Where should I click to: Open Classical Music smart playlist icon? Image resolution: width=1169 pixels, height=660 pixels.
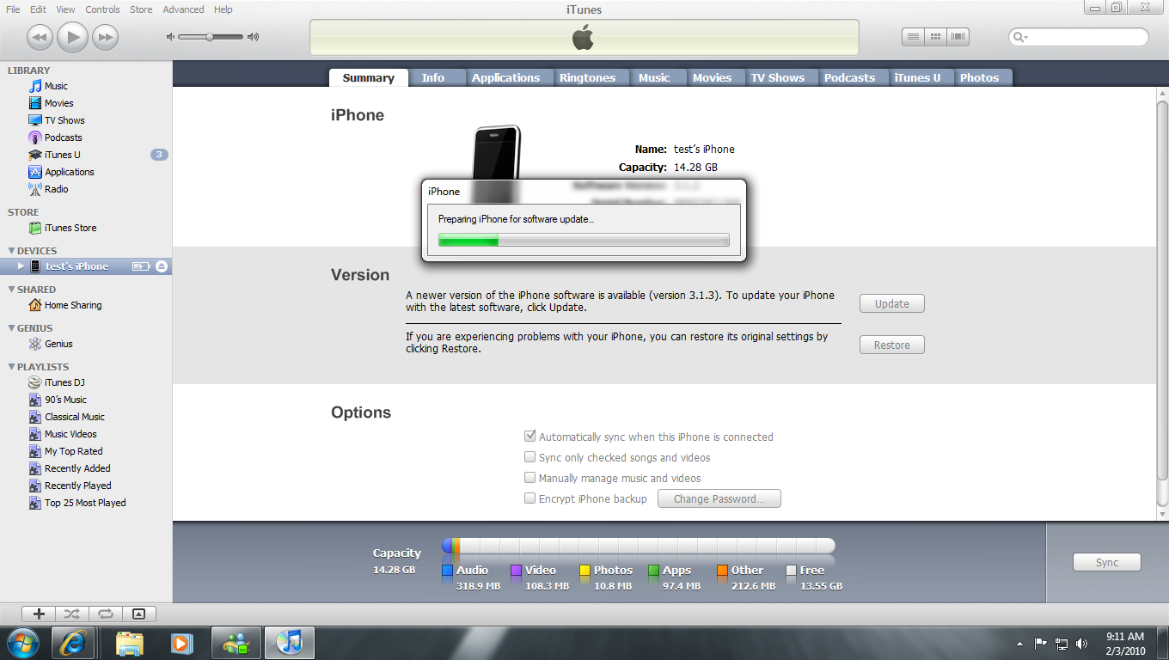click(35, 417)
